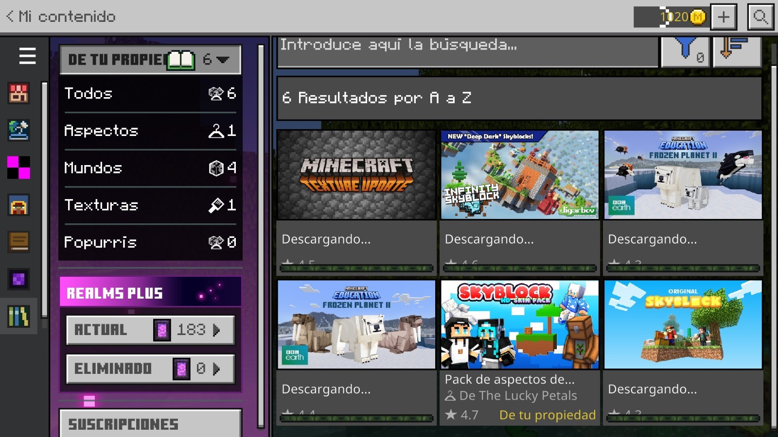Select the Popurrís category

[150, 242]
